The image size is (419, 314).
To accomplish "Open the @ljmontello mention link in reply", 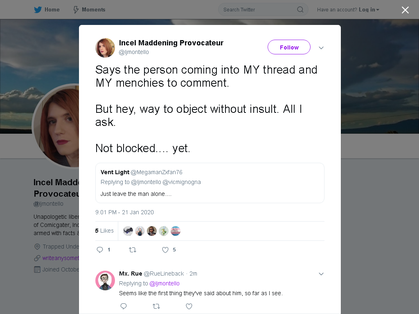I will tap(164, 283).
